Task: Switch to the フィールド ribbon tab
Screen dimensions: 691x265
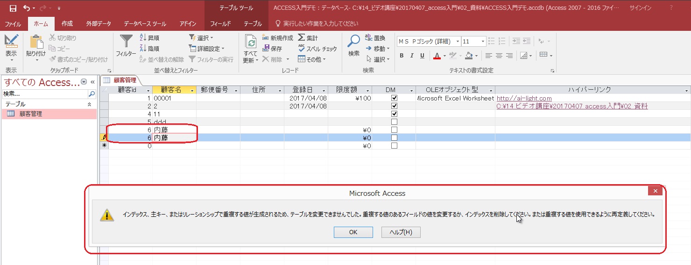Action: click(220, 23)
